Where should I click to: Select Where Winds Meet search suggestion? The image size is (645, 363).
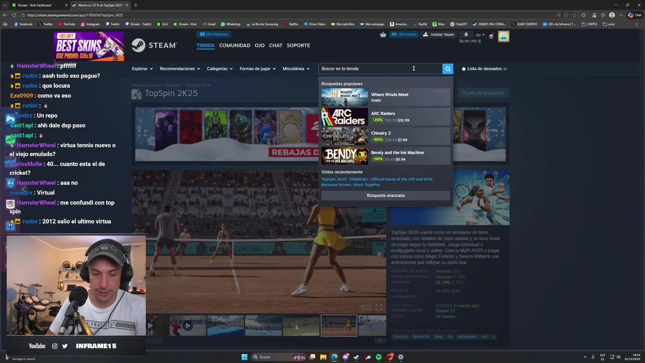coord(385,97)
